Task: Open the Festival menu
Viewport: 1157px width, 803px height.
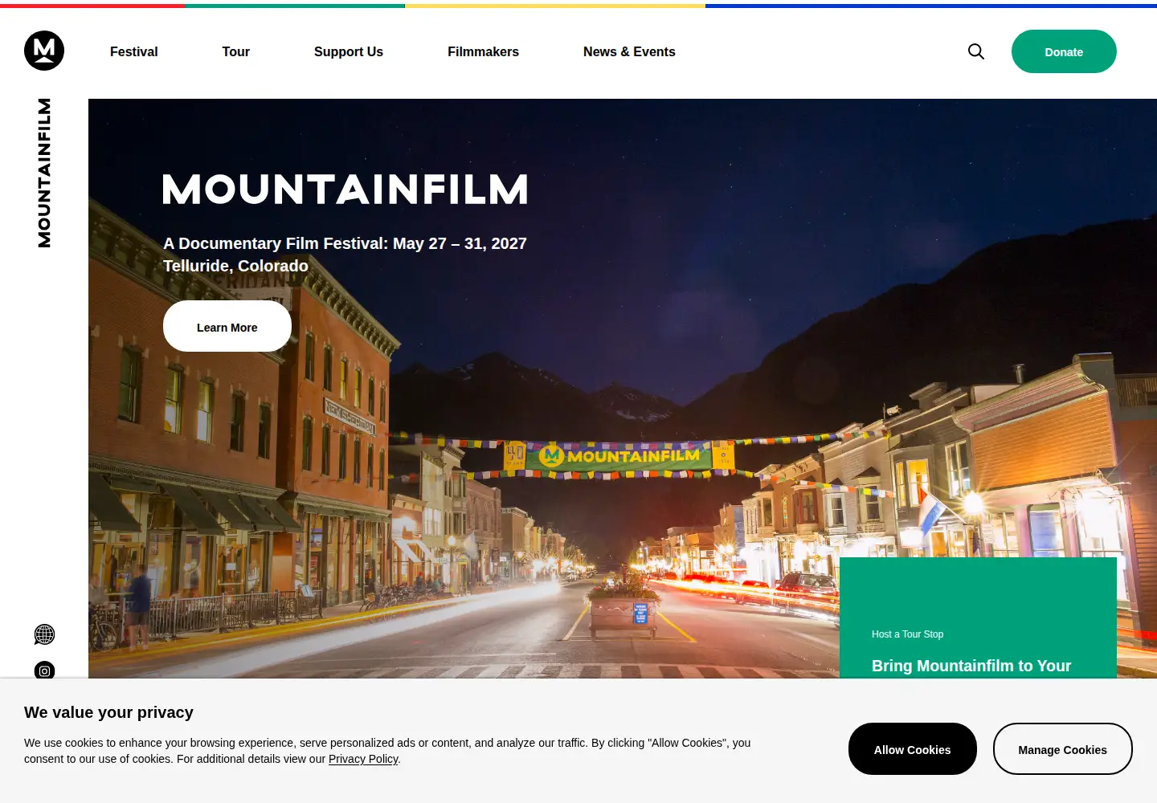Action: point(134,51)
